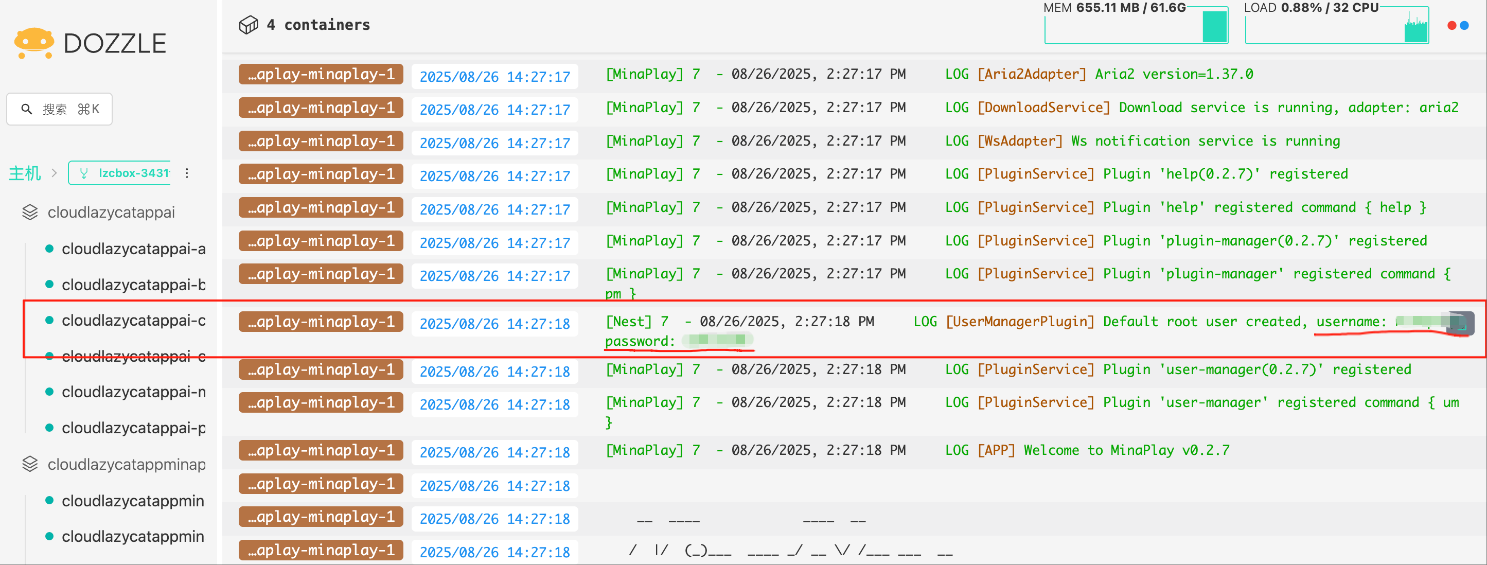Click the Dozzle logo icon

point(34,43)
